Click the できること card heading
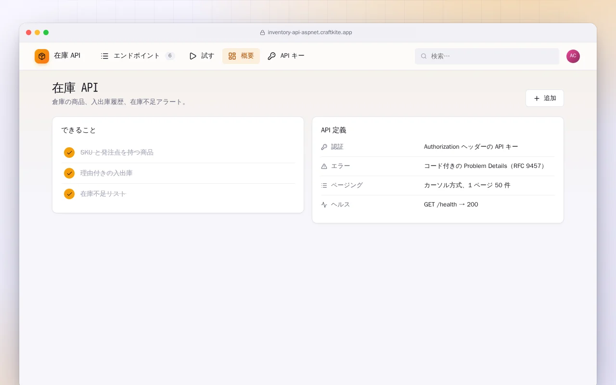This screenshot has width=616, height=385. [x=79, y=130]
